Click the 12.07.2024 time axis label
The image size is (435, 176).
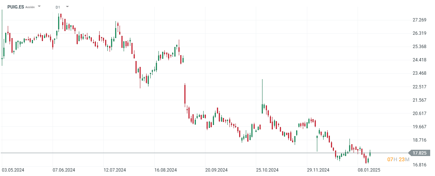114,170
